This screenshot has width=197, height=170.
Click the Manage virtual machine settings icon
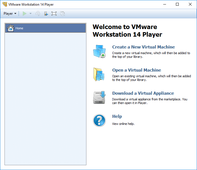(46, 14)
